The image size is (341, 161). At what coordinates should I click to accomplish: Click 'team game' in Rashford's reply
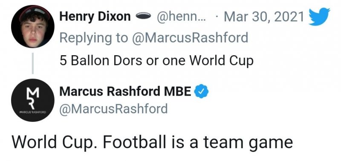(248, 143)
